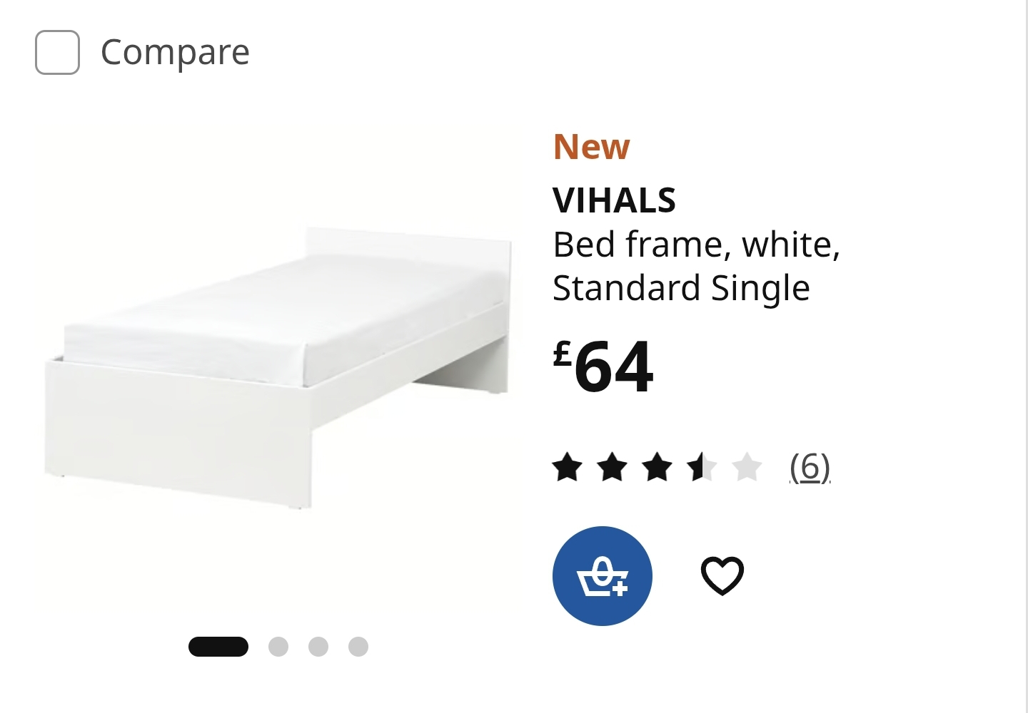
Task: Click the 'Standard Single' size text
Action: [x=682, y=288]
